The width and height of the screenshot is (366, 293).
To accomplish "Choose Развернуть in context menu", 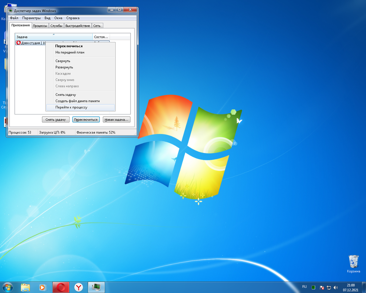I will click(81, 67).
